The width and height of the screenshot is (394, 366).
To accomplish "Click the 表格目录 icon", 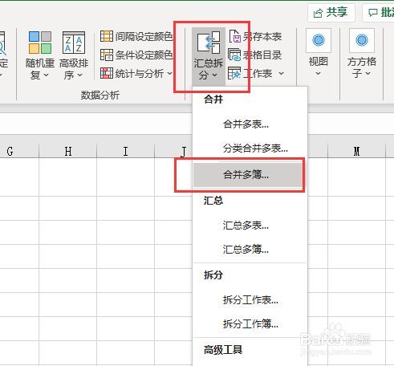I will [234, 55].
